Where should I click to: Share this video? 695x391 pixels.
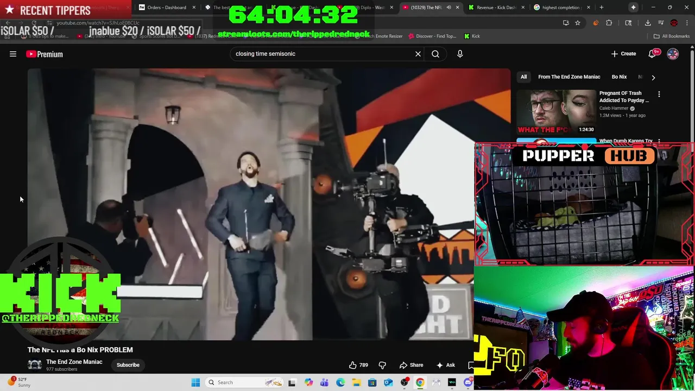tap(411, 365)
